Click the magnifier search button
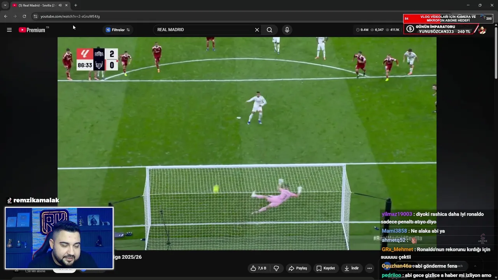The height and width of the screenshot is (280, 498). pos(269,30)
